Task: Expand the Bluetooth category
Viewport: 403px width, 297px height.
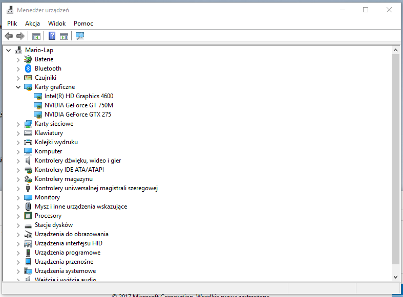Action: pos(18,69)
